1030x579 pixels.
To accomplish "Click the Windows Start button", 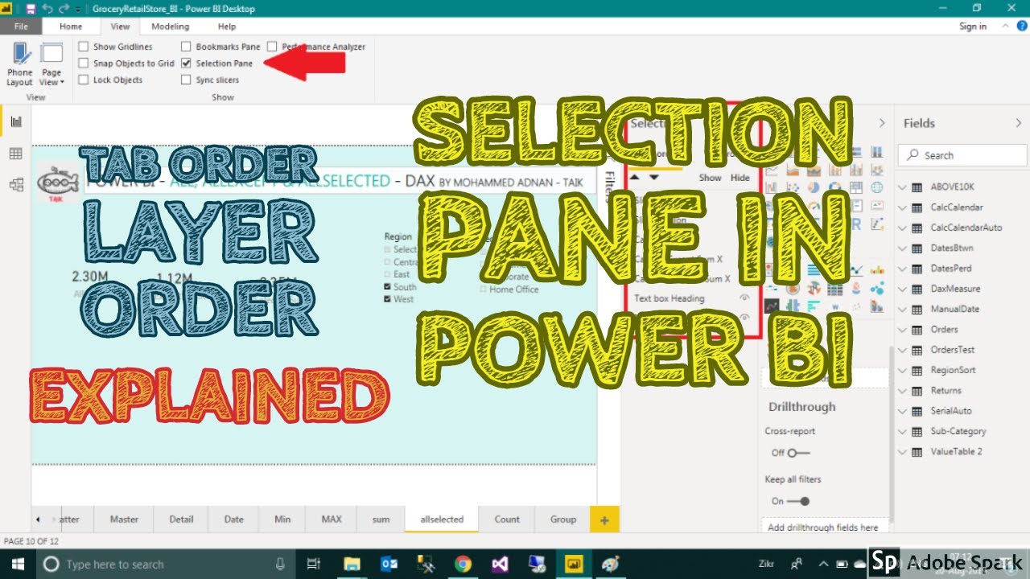I will (19, 564).
